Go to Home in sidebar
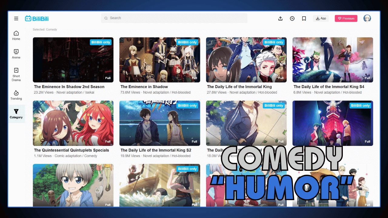This screenshot has width=388, height=218. tap(16, 35)
